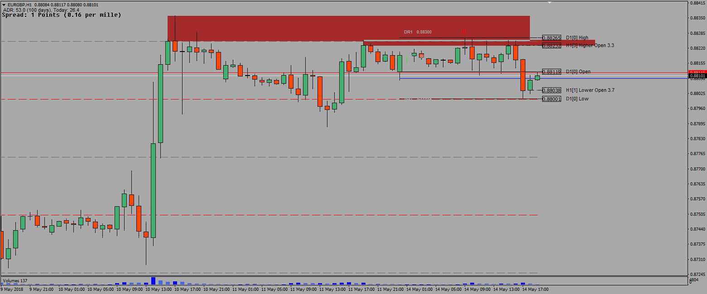Click the H1[3] Higher Open 3.3 label
The height and width of the screenshot is (294, 707).
pyautogui.click(x=590, y=46)
